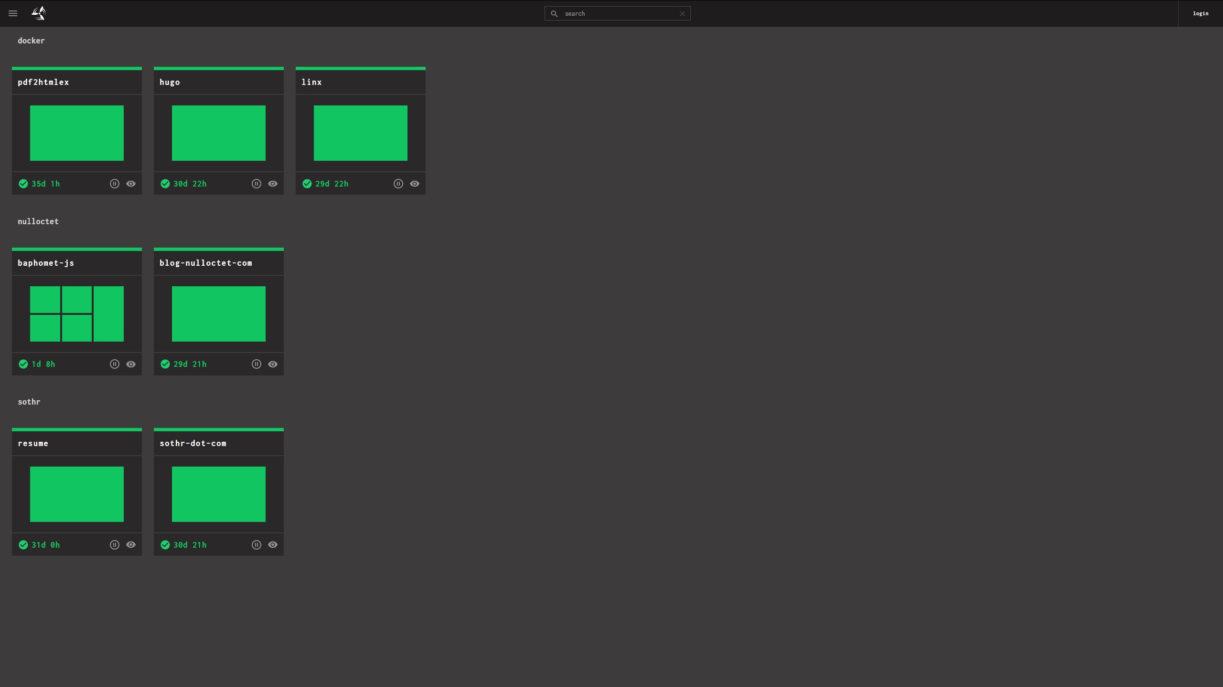Click the tall right job in baphomet-js preview

tap(108, 314)
